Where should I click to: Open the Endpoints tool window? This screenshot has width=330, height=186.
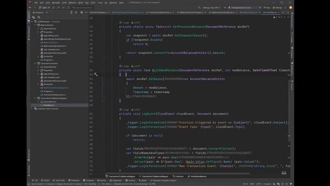coord(115,180)
